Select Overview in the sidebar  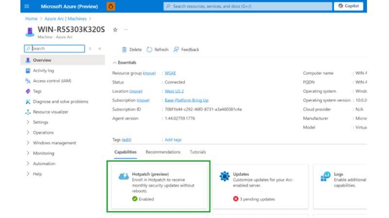(x=63, y=60)
